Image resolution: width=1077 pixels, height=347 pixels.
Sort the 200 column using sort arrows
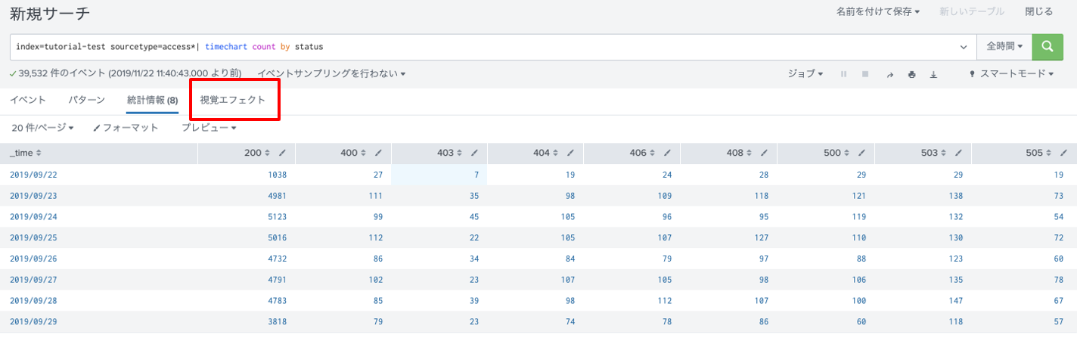(267, 153)
